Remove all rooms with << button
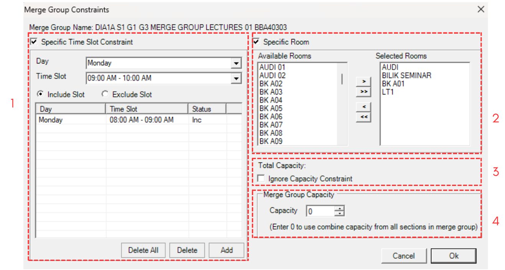This screenshot has width=505, height=270. (364, 117)
